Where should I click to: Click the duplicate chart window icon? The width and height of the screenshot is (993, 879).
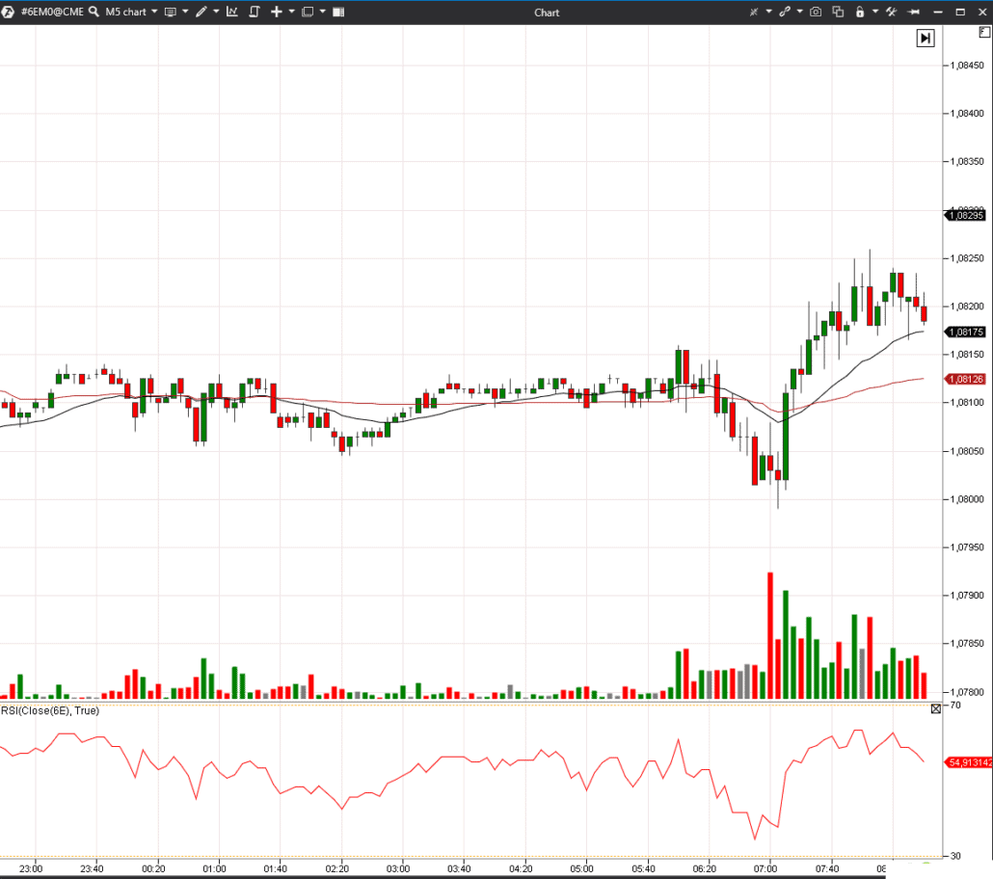pos(838,13)
